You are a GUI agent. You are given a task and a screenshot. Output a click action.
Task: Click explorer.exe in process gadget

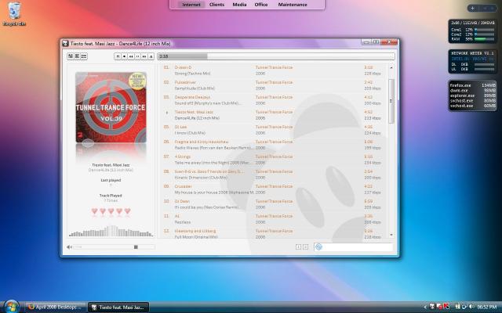pos(472,95)
